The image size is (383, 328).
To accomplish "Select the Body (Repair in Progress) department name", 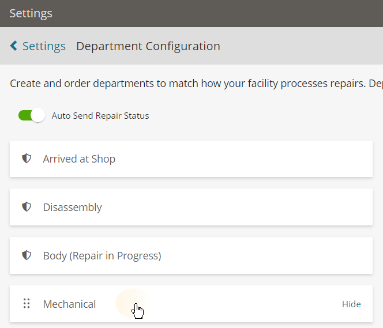I will tap(102, 256).
